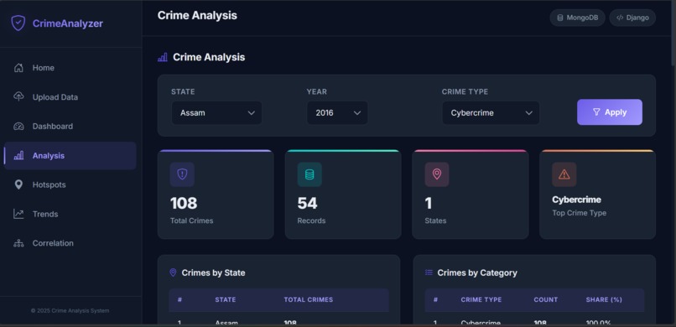This screenshot has width=676, height=327.
Task: Open the Year dropdown showing 2016
Action: [337, 113]
